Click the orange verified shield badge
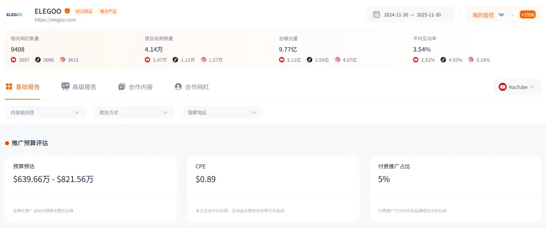Viewport: 546px width, 228px height. [67, 11]
